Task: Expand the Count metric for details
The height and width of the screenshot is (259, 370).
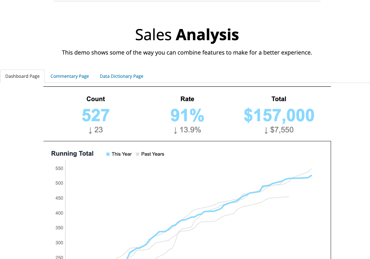Action: [95, 99]
